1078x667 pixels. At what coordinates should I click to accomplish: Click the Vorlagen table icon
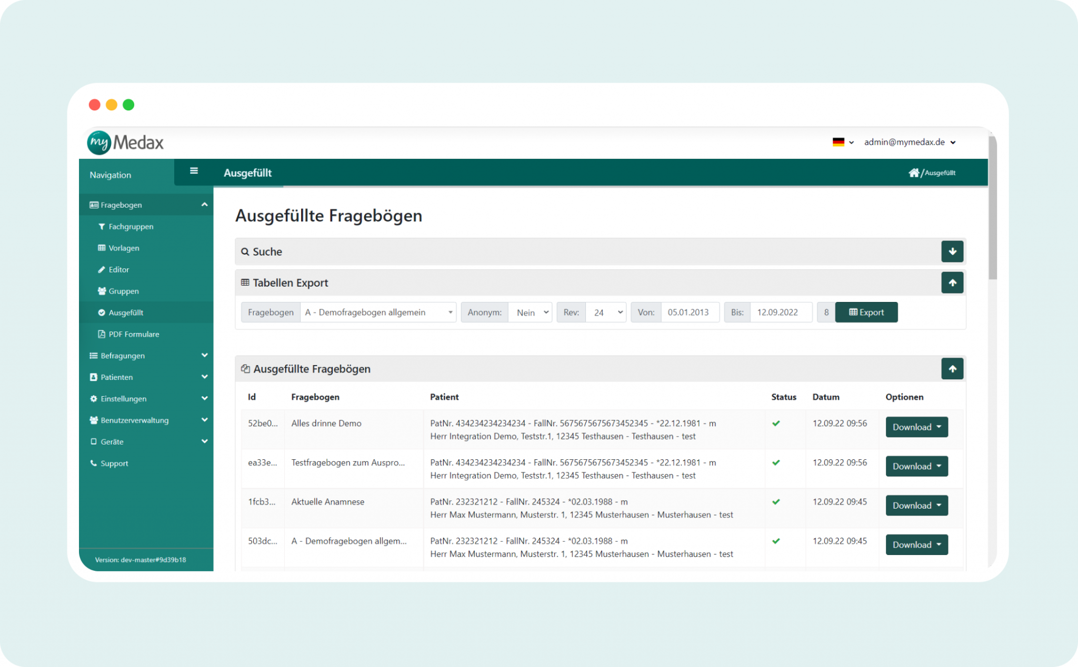tap(102, 248)
